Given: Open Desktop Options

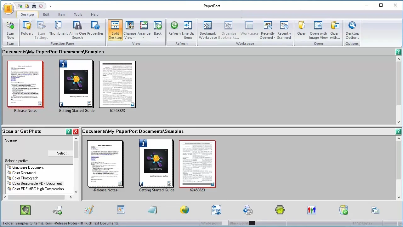Looking at the screenshot, I should 352,30.
